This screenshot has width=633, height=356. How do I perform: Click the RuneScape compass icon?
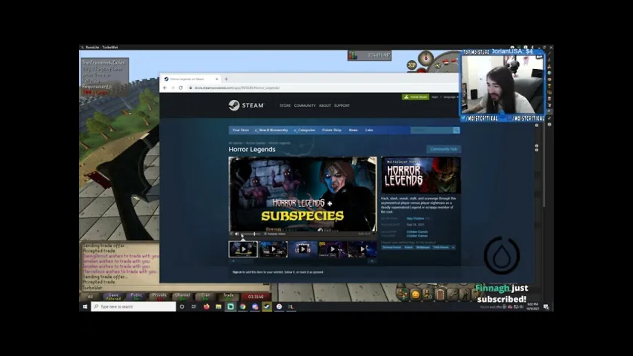click(426, 58)
